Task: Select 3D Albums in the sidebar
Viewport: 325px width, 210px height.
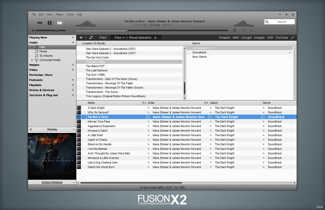Action: 46,56
